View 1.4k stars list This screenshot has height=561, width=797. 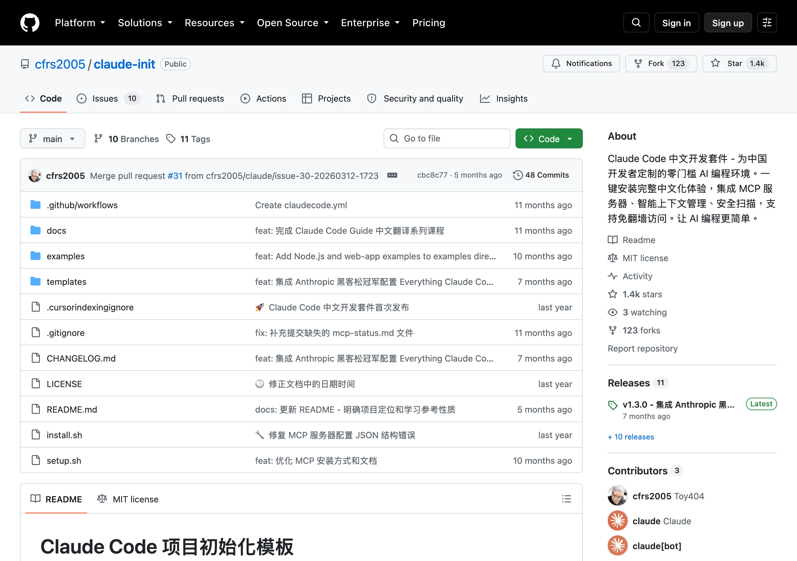pos(635,294)
